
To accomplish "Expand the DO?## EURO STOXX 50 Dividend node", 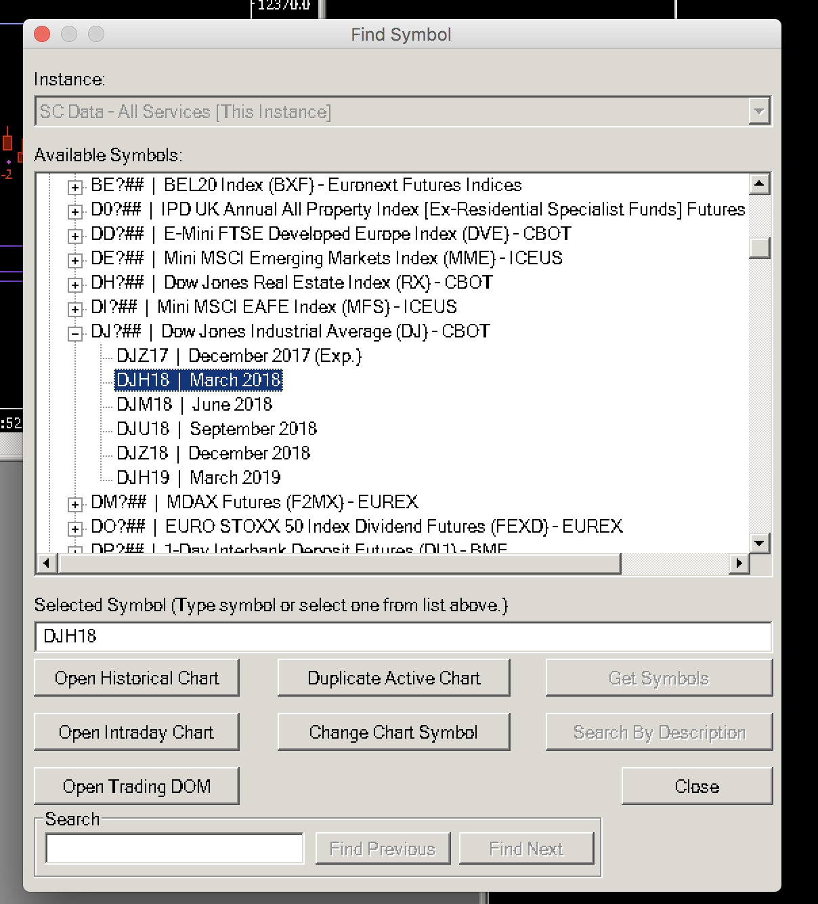I will tap(75, 529).
